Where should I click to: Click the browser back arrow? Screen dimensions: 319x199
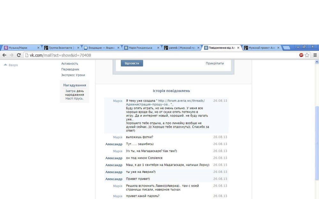point(4,55)
